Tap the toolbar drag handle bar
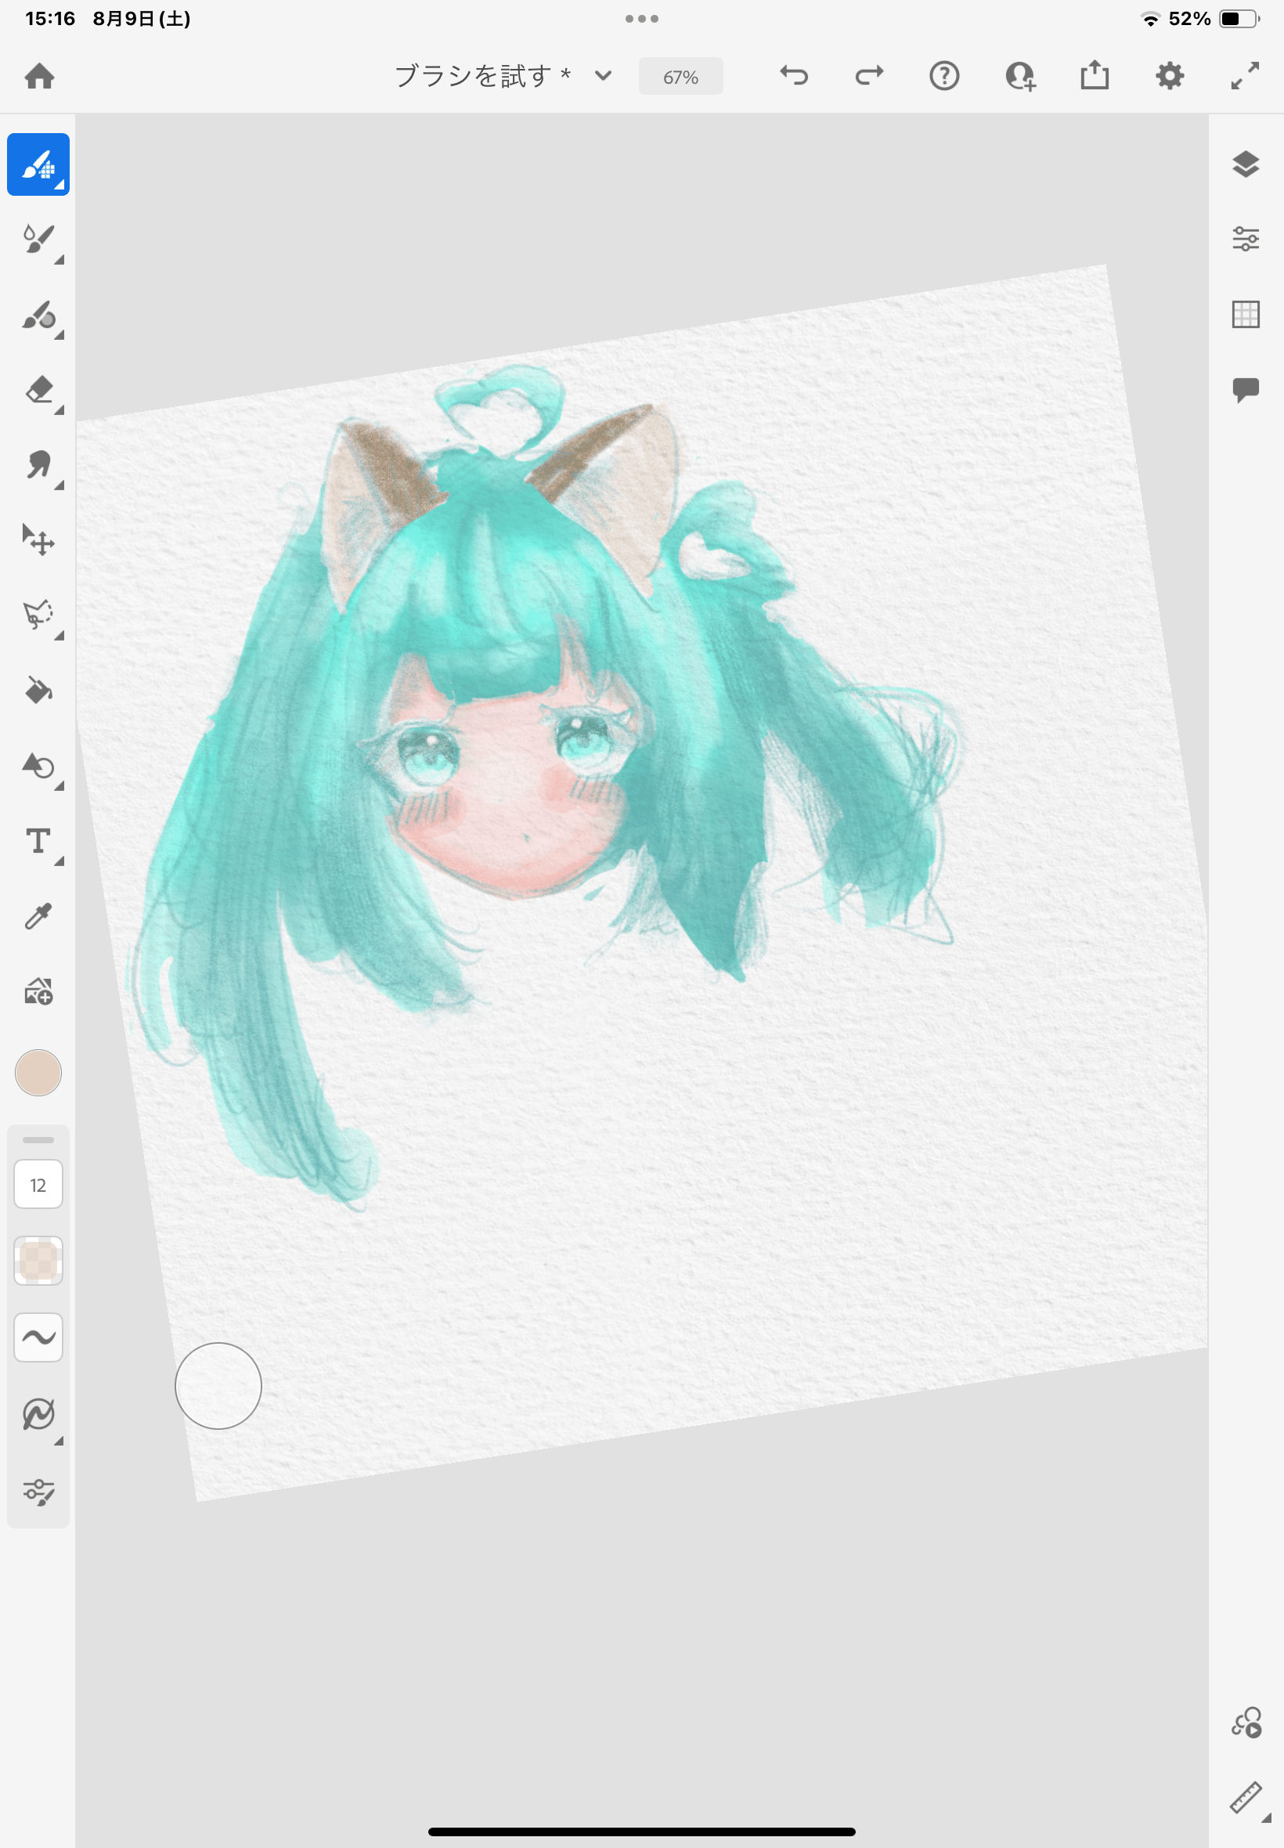1284x1848 pixels. (x=38, y=1139)
